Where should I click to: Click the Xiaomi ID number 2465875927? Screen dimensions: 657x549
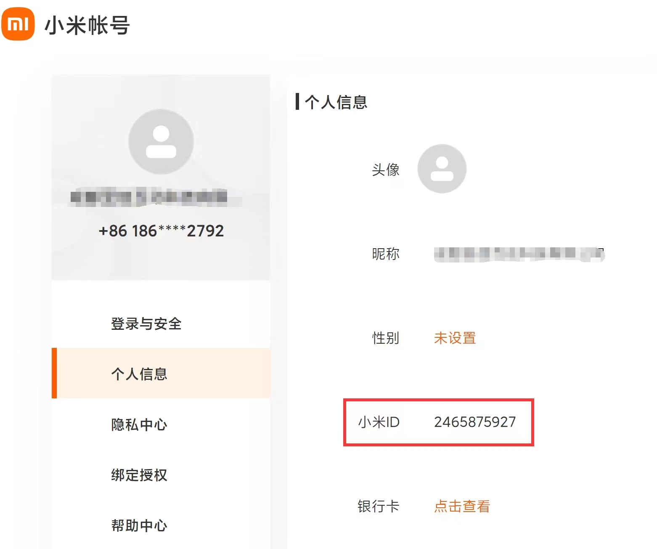tap(475, 422)
